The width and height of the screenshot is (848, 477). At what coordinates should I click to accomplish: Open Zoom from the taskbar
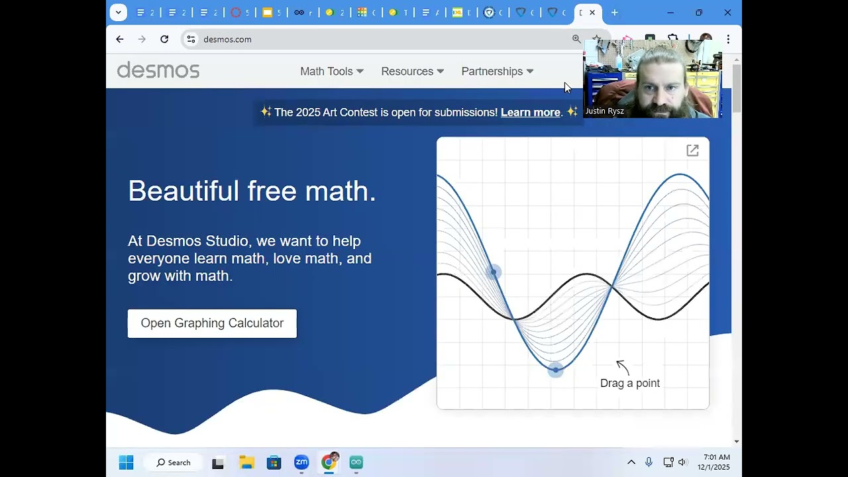pyautogui.click(x=301, y=462)
